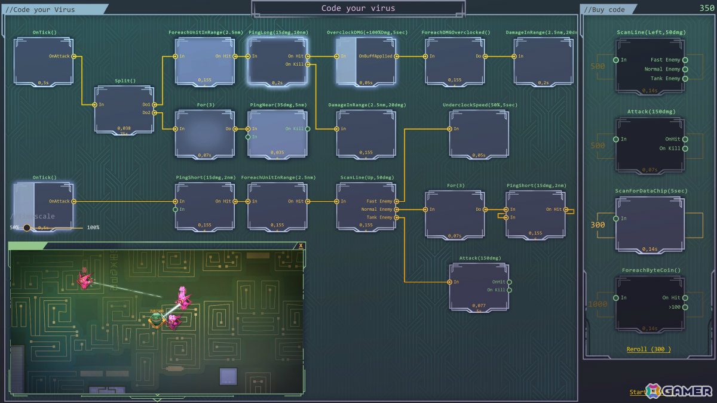Click the OnBuffApplied port on OverclockDMG node
The width and height of the screenshot is (717, 403).
coord(396,56)
